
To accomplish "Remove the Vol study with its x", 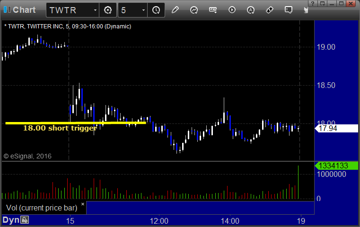I will 83,204.
